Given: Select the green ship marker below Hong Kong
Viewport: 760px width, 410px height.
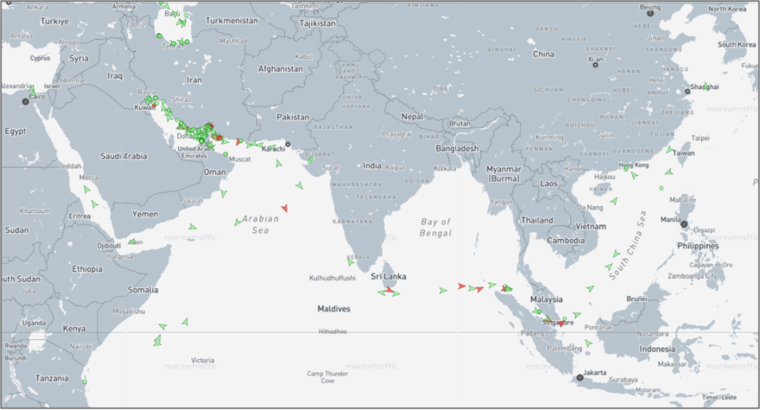Looking at the screenshot, I should (x=635, y=176).
